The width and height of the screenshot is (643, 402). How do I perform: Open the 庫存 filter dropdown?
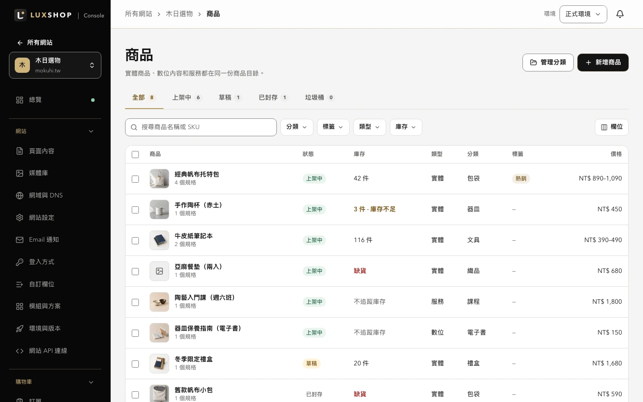tap(406, 127)
